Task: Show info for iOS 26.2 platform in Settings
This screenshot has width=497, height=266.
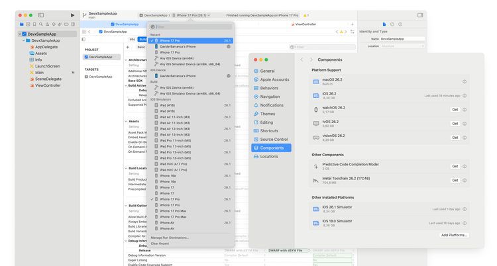Action: coord(465,96)
